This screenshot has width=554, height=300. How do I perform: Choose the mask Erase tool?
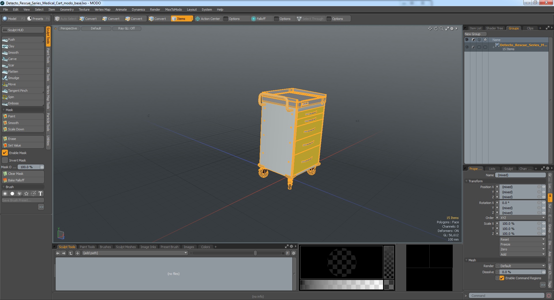(x=23, y=139)
